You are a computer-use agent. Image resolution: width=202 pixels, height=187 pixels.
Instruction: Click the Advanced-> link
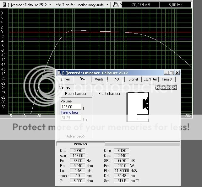pos(75,136)
